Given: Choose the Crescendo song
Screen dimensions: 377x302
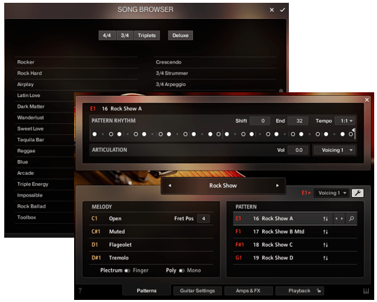Looking at the screenshot, I should click(215, 62).
